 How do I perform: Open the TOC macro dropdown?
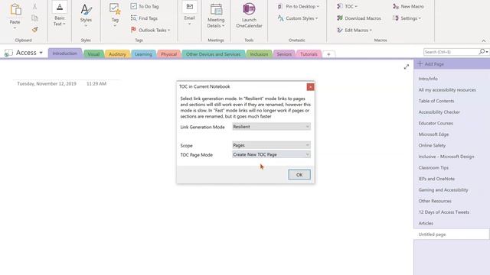[x=347, y=6]
